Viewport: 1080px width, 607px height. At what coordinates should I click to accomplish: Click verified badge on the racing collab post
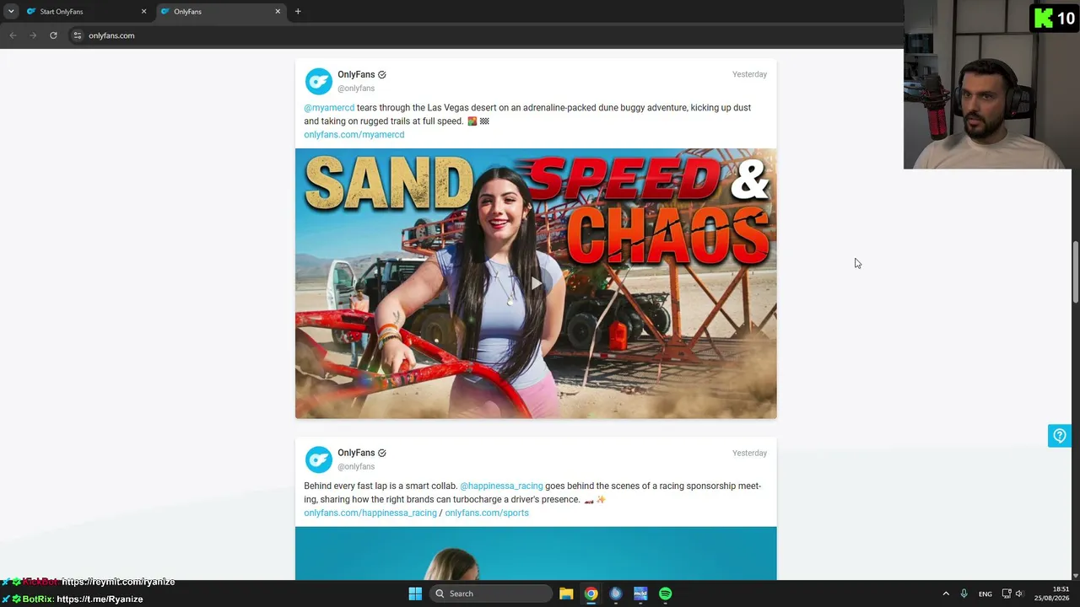382,454
